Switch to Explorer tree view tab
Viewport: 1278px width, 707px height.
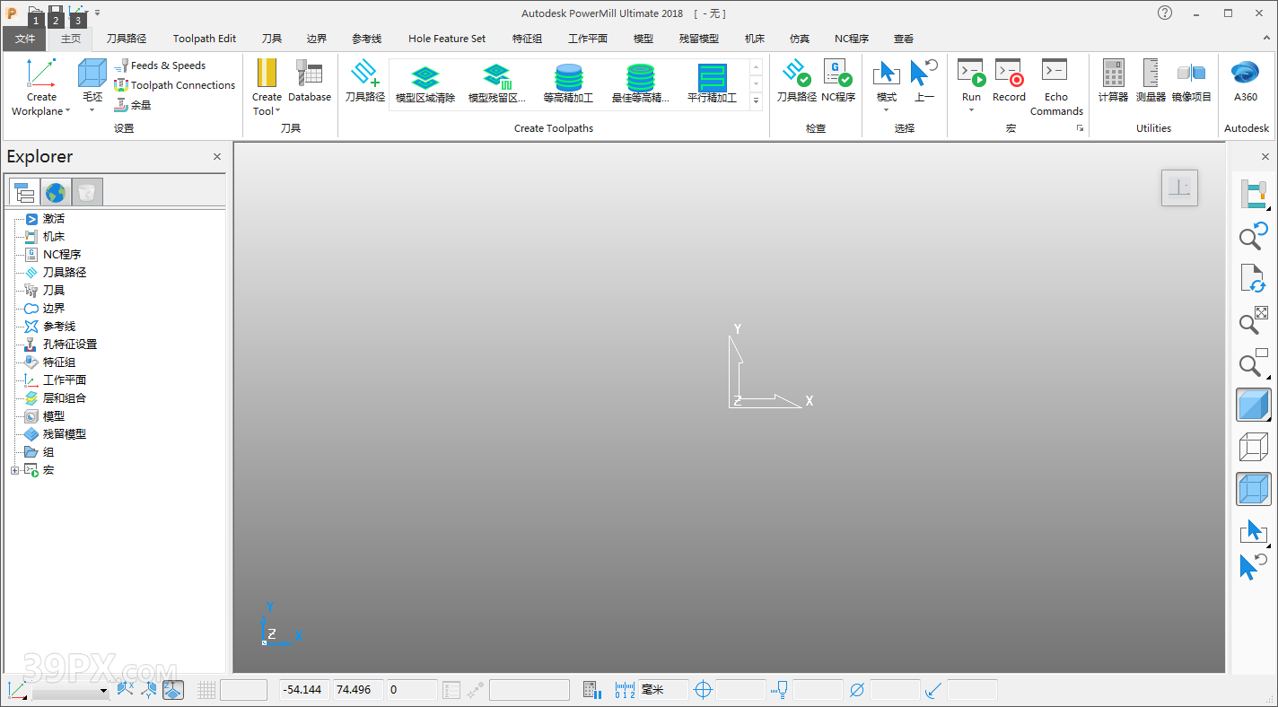point(24,192)
